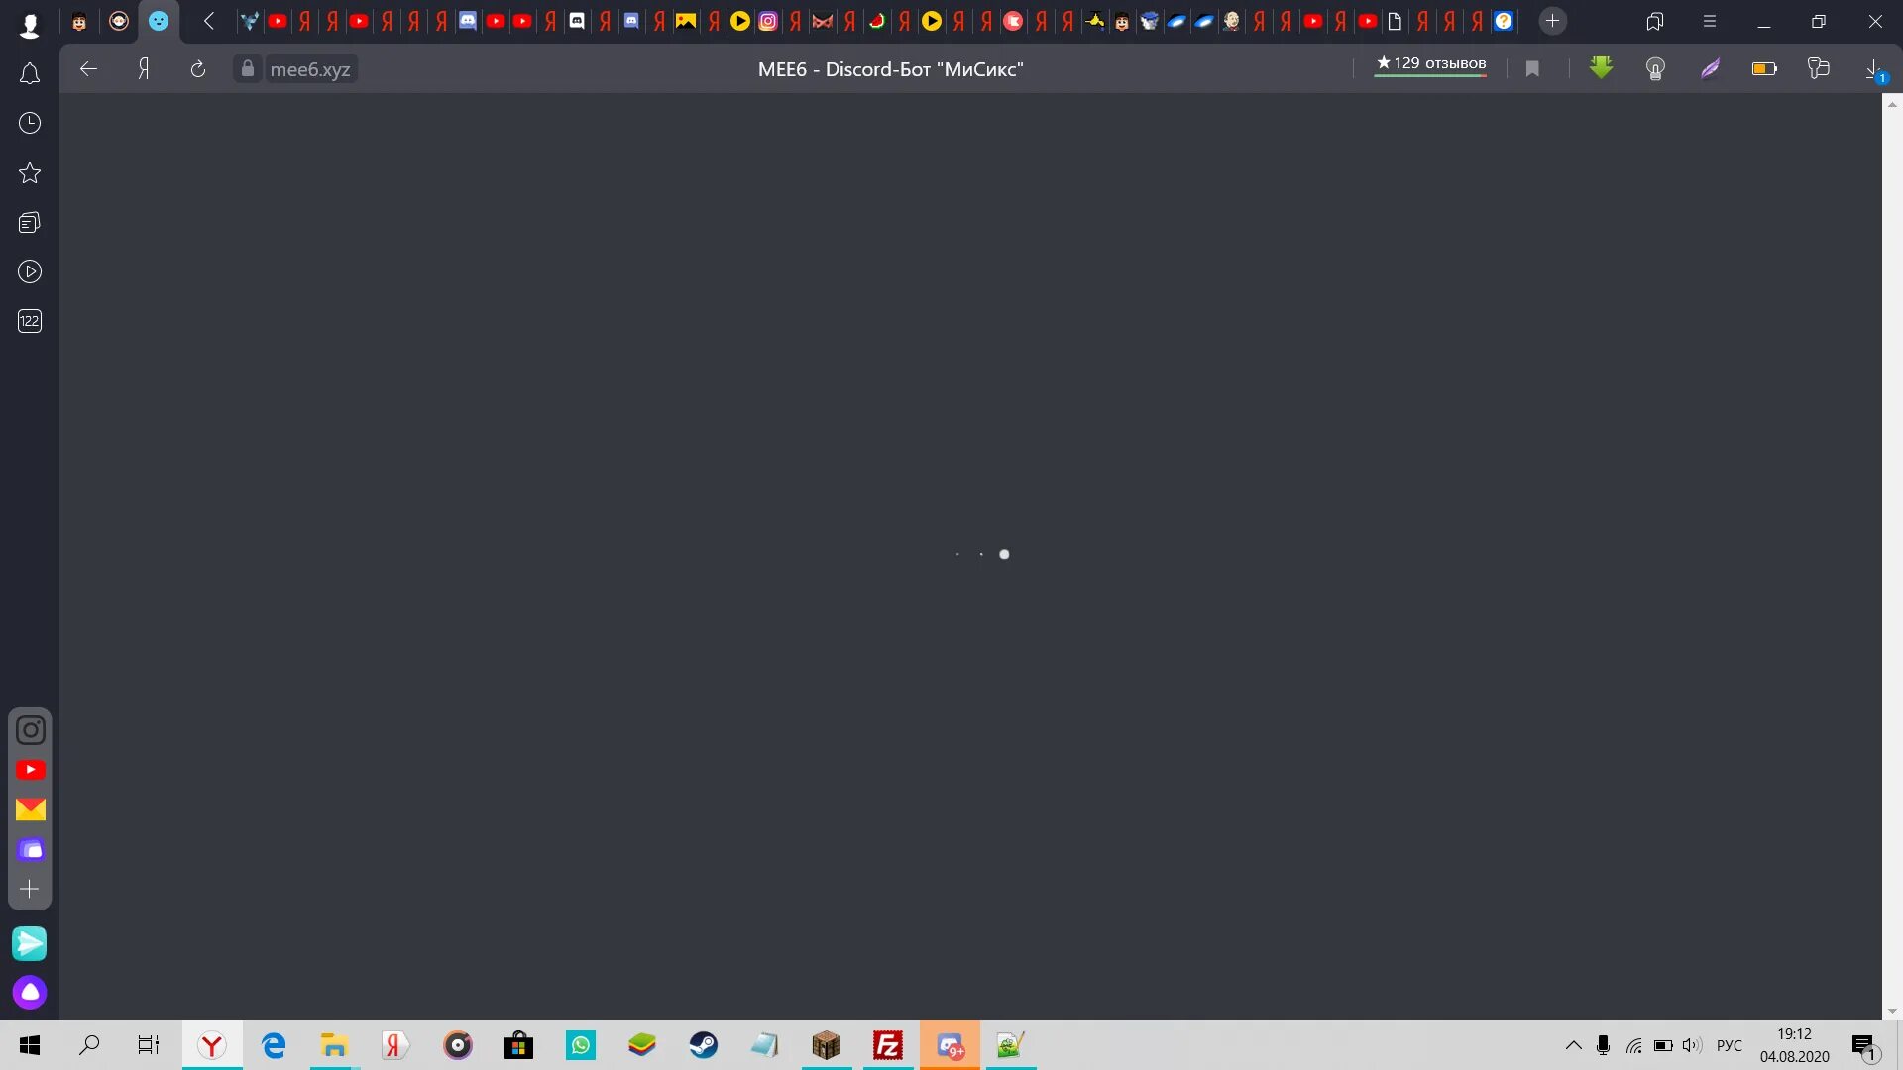1903x1070 pixels.
Task: Toggle the bookmark for this page
Action: tap(1532, 68)
